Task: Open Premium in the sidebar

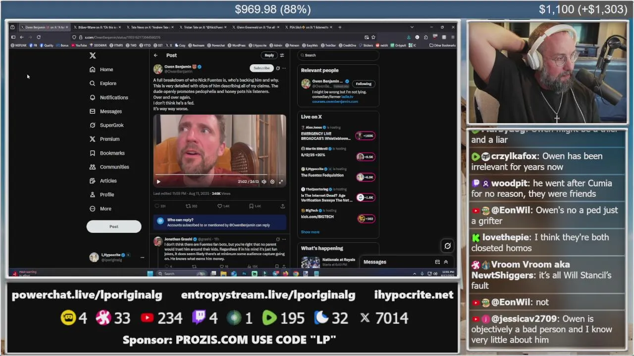Action: point(104,139)
